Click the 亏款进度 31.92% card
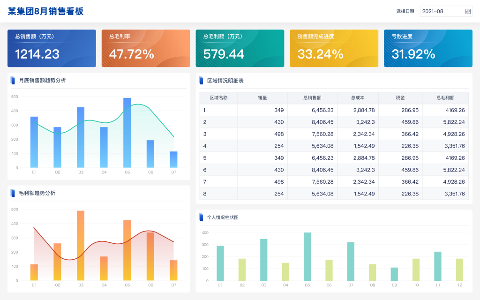The height and width of the screenshot is (300, 480). click(428, 48)
